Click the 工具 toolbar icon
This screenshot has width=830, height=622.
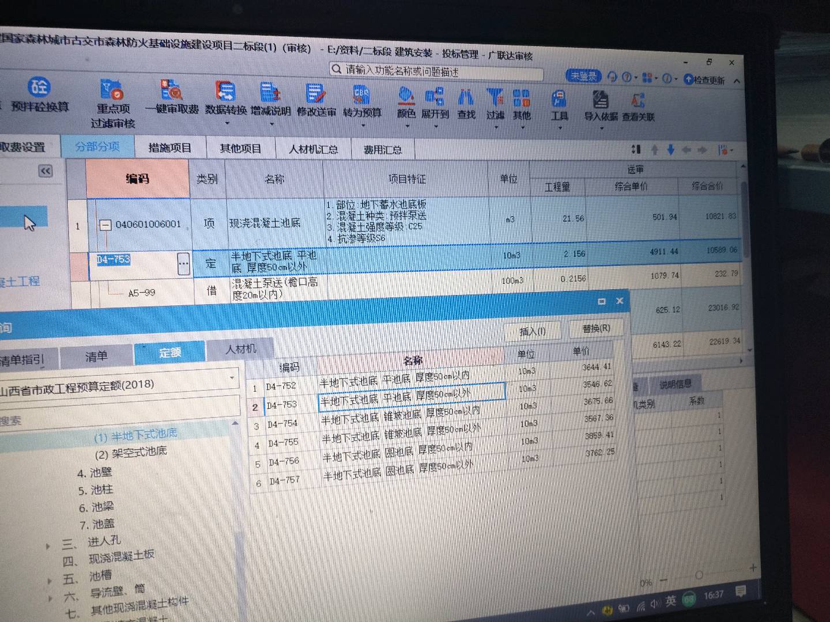click(x=559, y=106)
